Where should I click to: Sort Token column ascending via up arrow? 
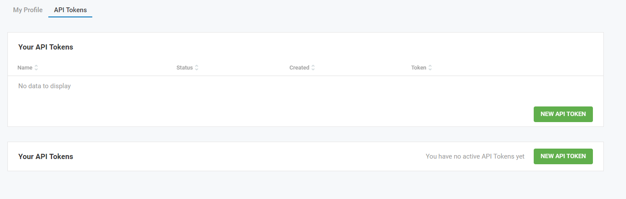(430, 66)
